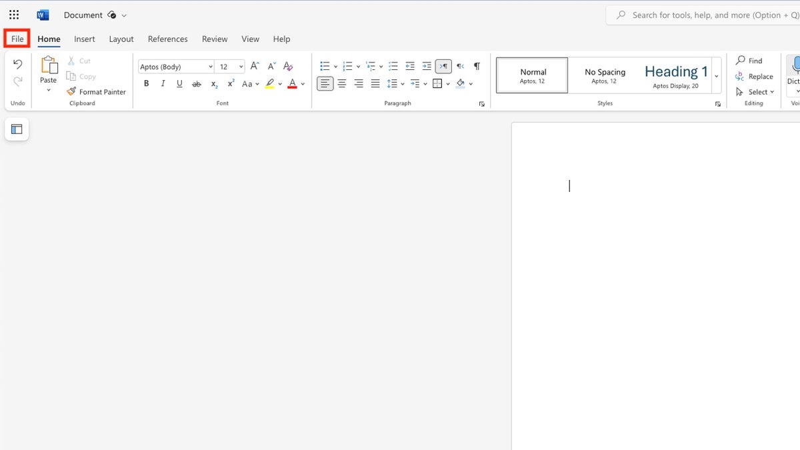Open the navigation pane icon
This screenshot has width=800, height=450.
[17, 129]
